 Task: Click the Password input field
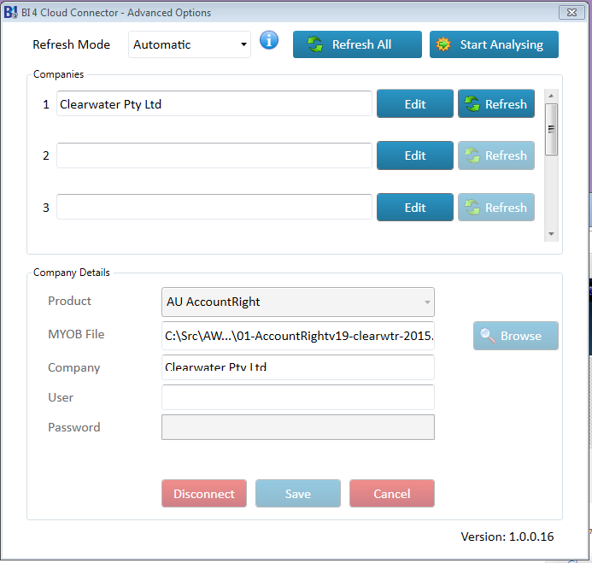tap(298, 427)
